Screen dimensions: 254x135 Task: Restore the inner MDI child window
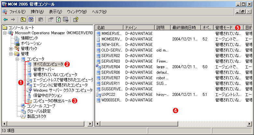(x=243, y=12)
